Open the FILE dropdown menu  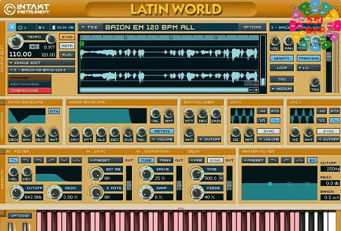click(x=91, y=27)
